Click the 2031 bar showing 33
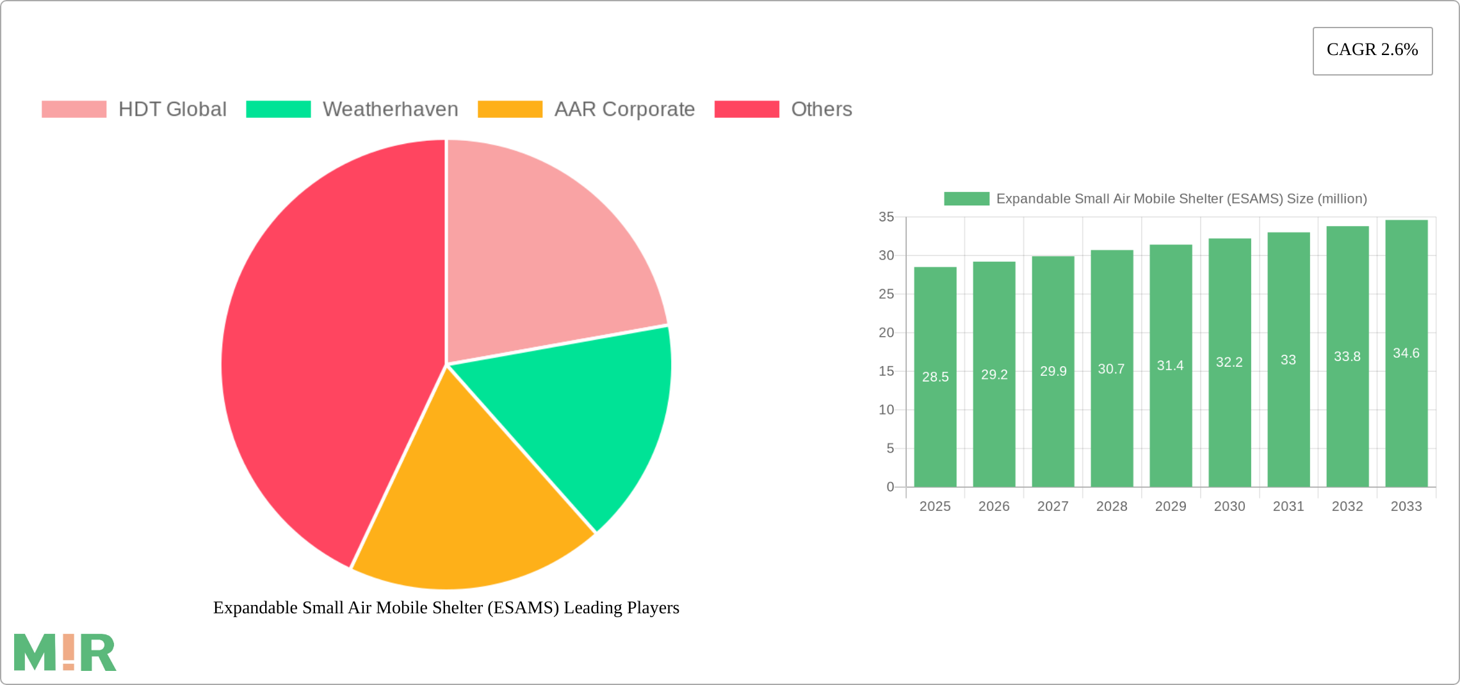The height and width of the screenshot is (685, 1460). coord(1288,360)
